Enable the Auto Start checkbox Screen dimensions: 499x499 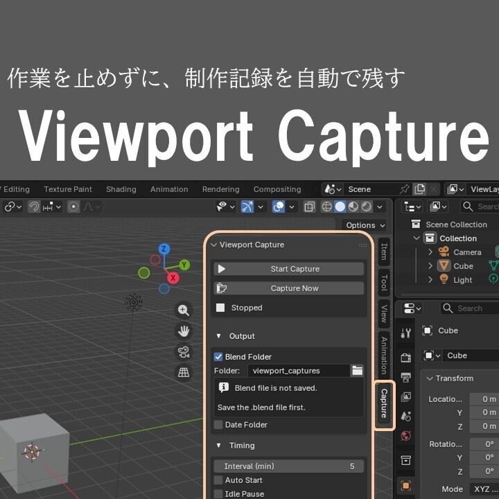218,480
